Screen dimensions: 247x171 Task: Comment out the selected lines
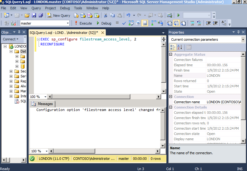click(192, 23)
